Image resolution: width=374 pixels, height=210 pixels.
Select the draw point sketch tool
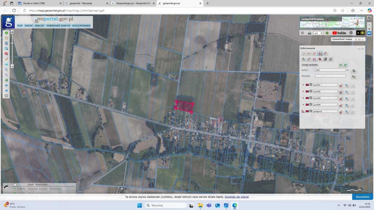(x=304, y=53)
